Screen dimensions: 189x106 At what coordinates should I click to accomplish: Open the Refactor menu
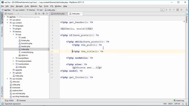pyautogui.click(x=34, y=6)
